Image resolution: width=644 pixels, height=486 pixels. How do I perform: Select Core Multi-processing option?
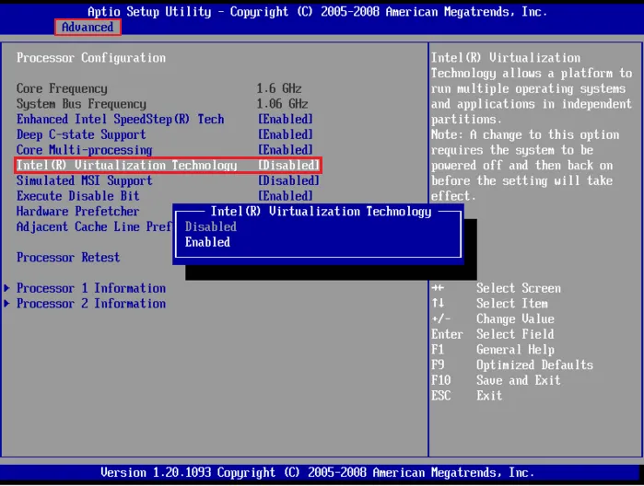(84, 150)
